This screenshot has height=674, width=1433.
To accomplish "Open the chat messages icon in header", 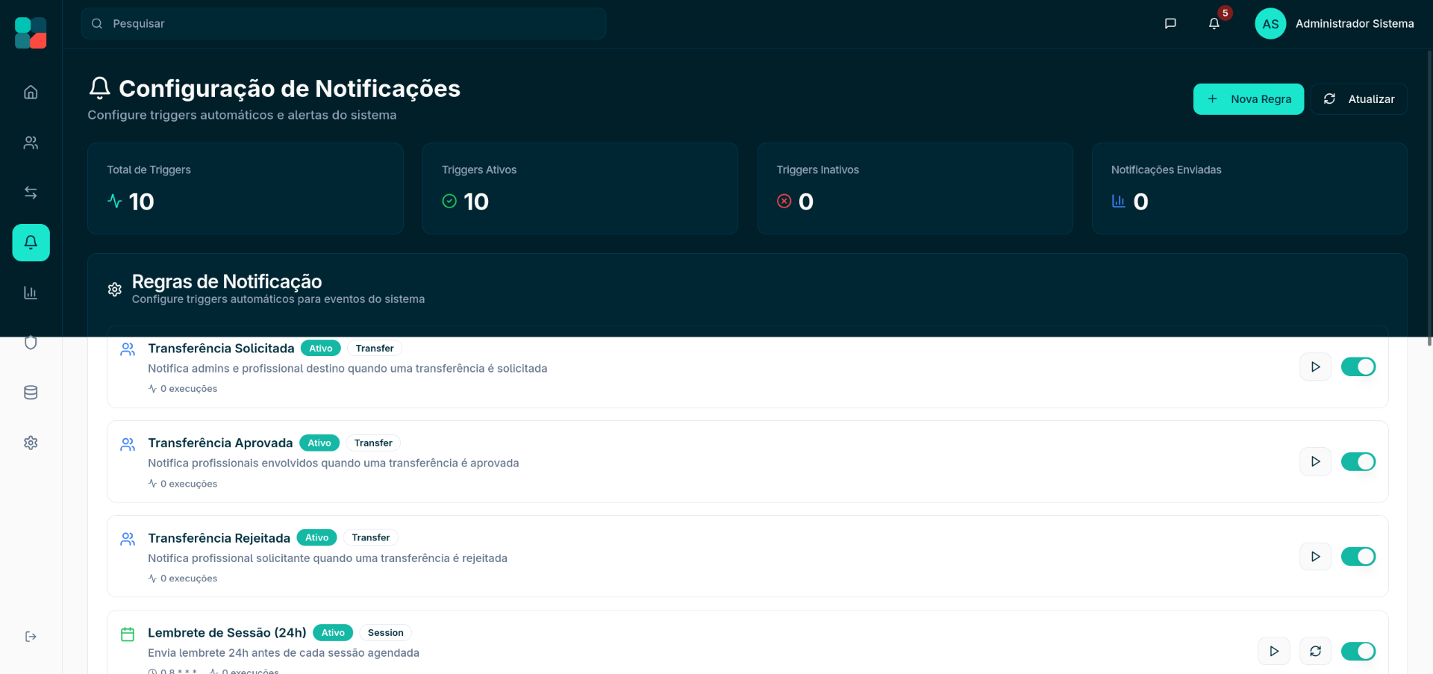I will click(x=1170, y=24).
